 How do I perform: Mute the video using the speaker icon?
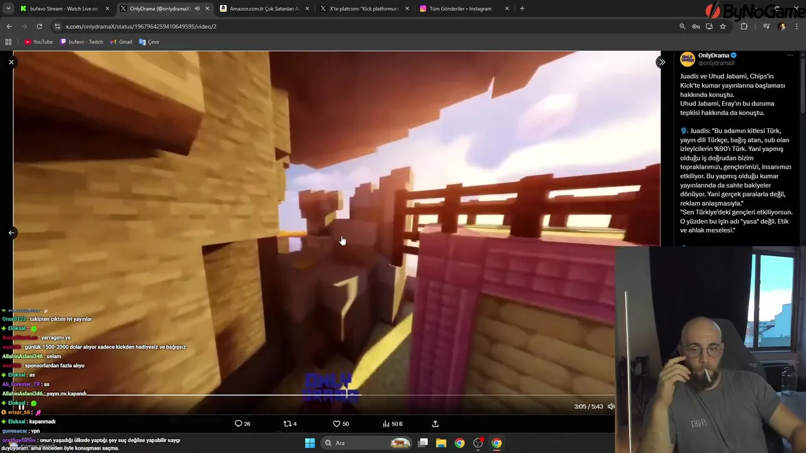610,406
